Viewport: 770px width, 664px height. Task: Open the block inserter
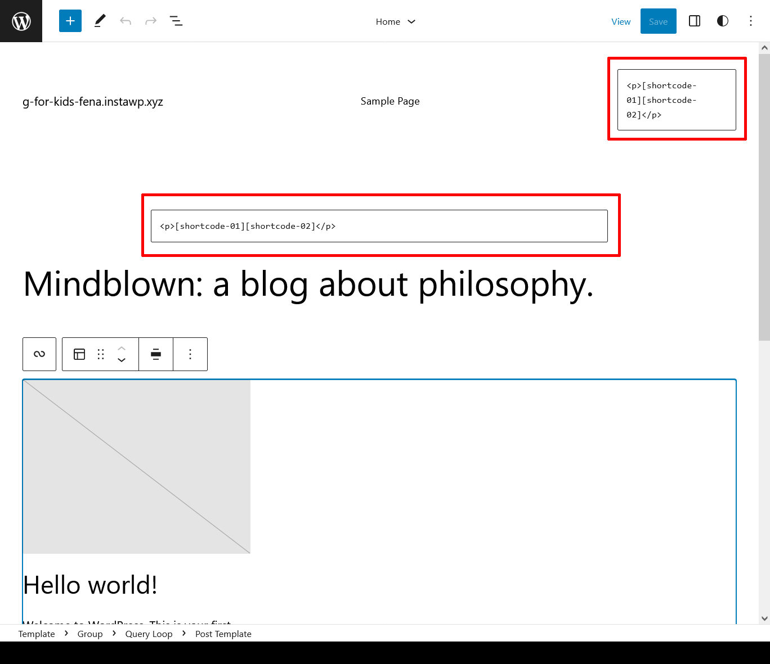tap(70, 21)
